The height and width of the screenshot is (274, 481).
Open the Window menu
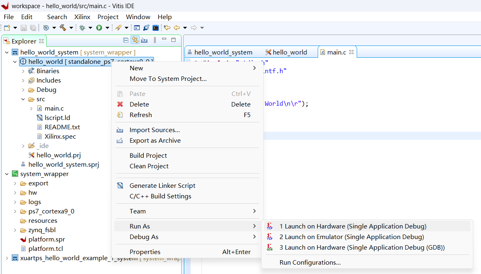[x=138, y=17]
